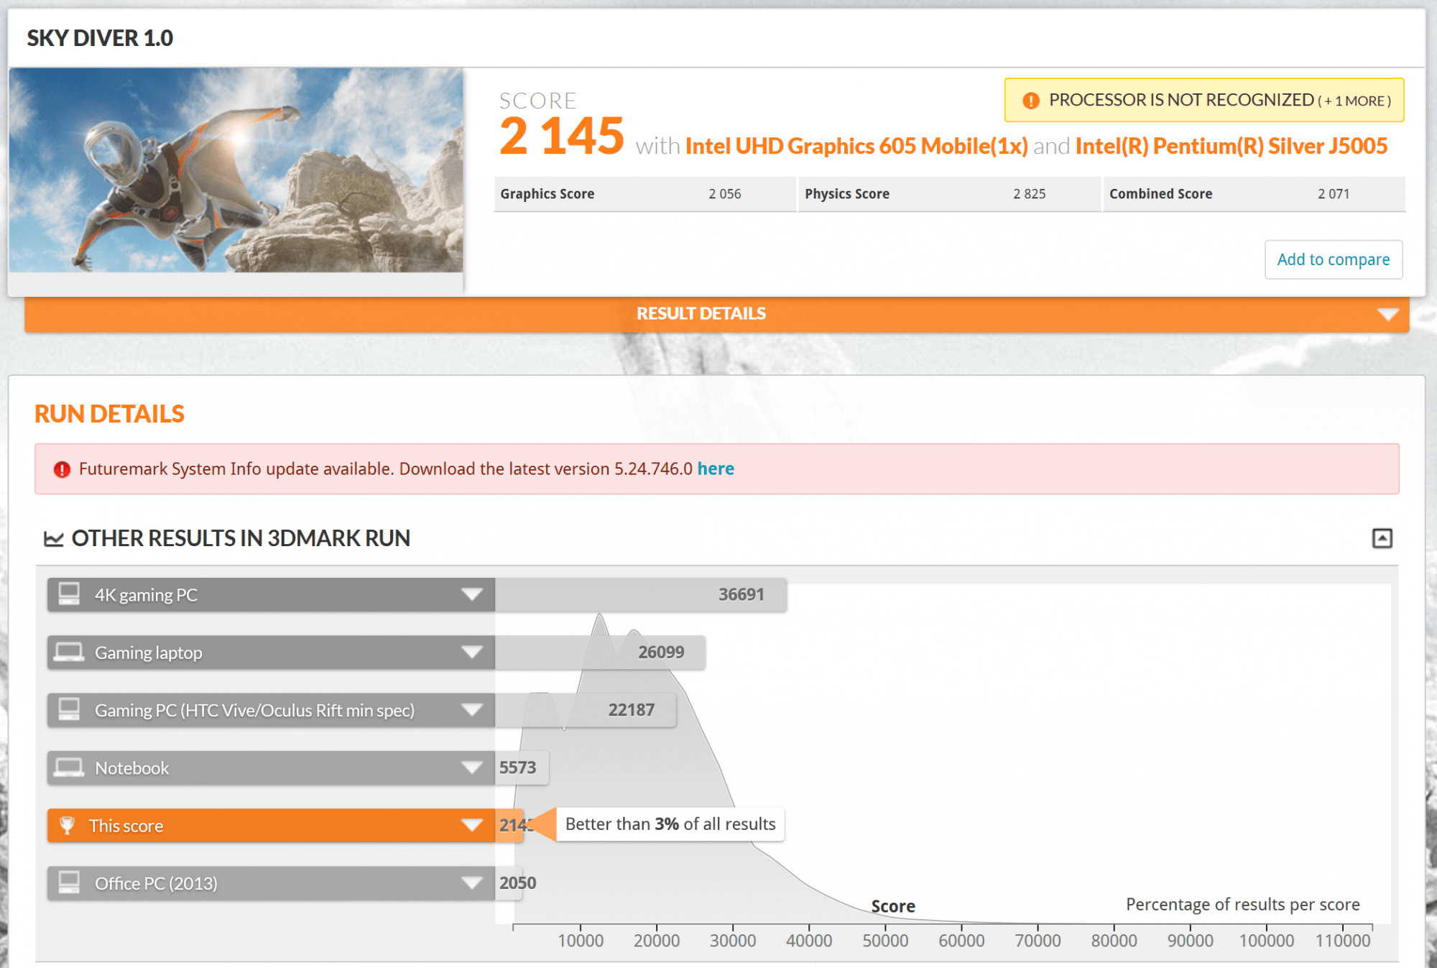Screen dimensions: 1437x968
Task: Click the SKY DIVER 1.0 title
Action: (100, 38)
